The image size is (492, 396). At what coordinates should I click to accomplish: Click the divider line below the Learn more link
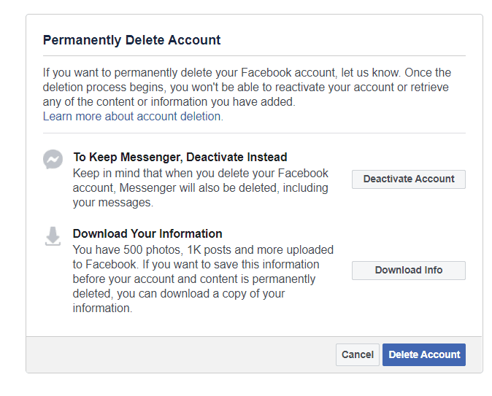coord(254,133)
